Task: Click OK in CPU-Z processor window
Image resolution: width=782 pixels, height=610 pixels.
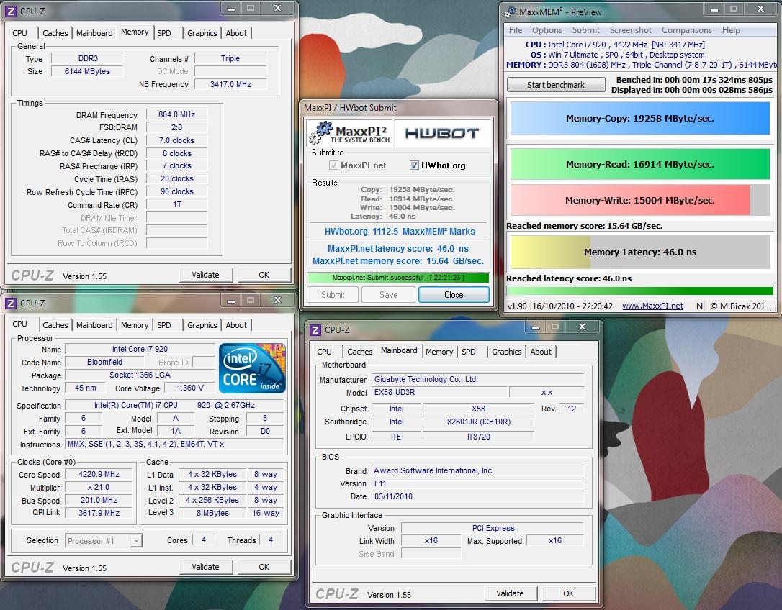Action: (x=264, y=567)
